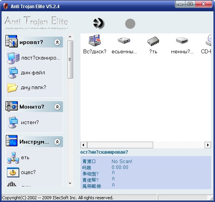The width and height of the screenshot is (215, 202).
Task: Click the ост?ни?сканирован? heading
Action: pyautogui.click(x=104, y=152)
